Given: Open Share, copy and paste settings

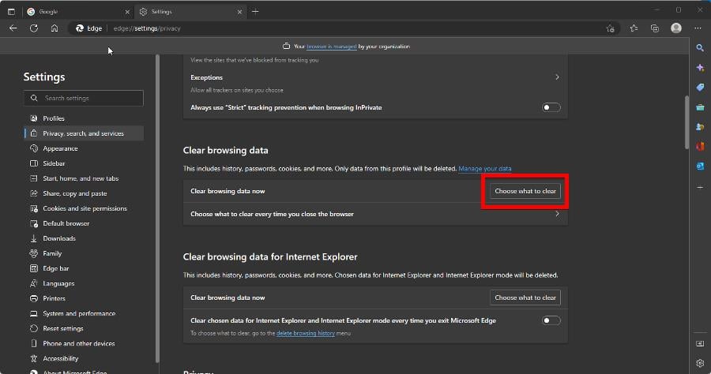Looking at the screenshot, I should [x=84, y=193].
